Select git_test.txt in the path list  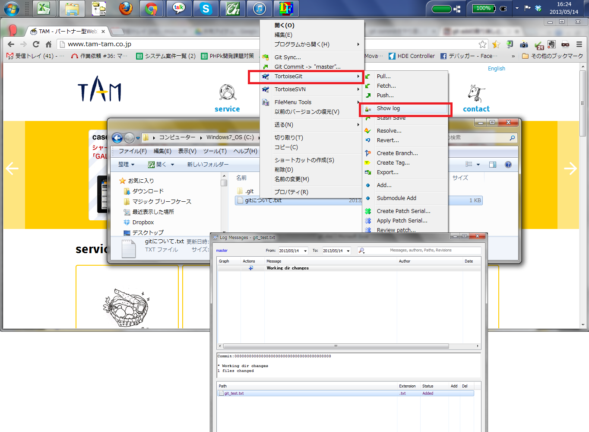345,394
